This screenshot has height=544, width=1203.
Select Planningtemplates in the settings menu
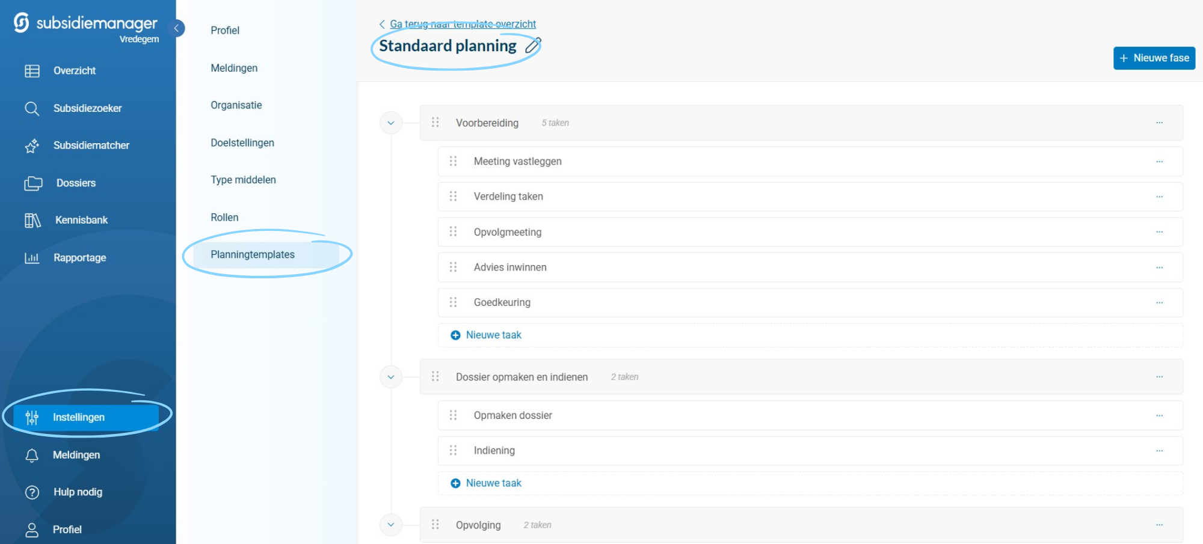pyautogui.click(x=253, y=254)
